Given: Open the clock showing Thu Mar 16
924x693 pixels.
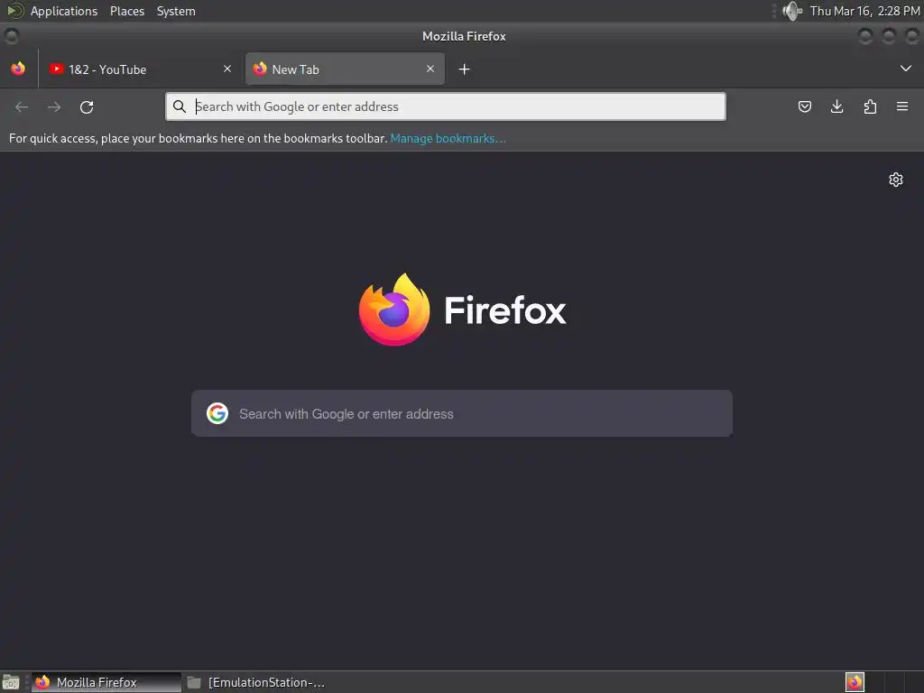Looking at the screenshot, I should [864, 11].
